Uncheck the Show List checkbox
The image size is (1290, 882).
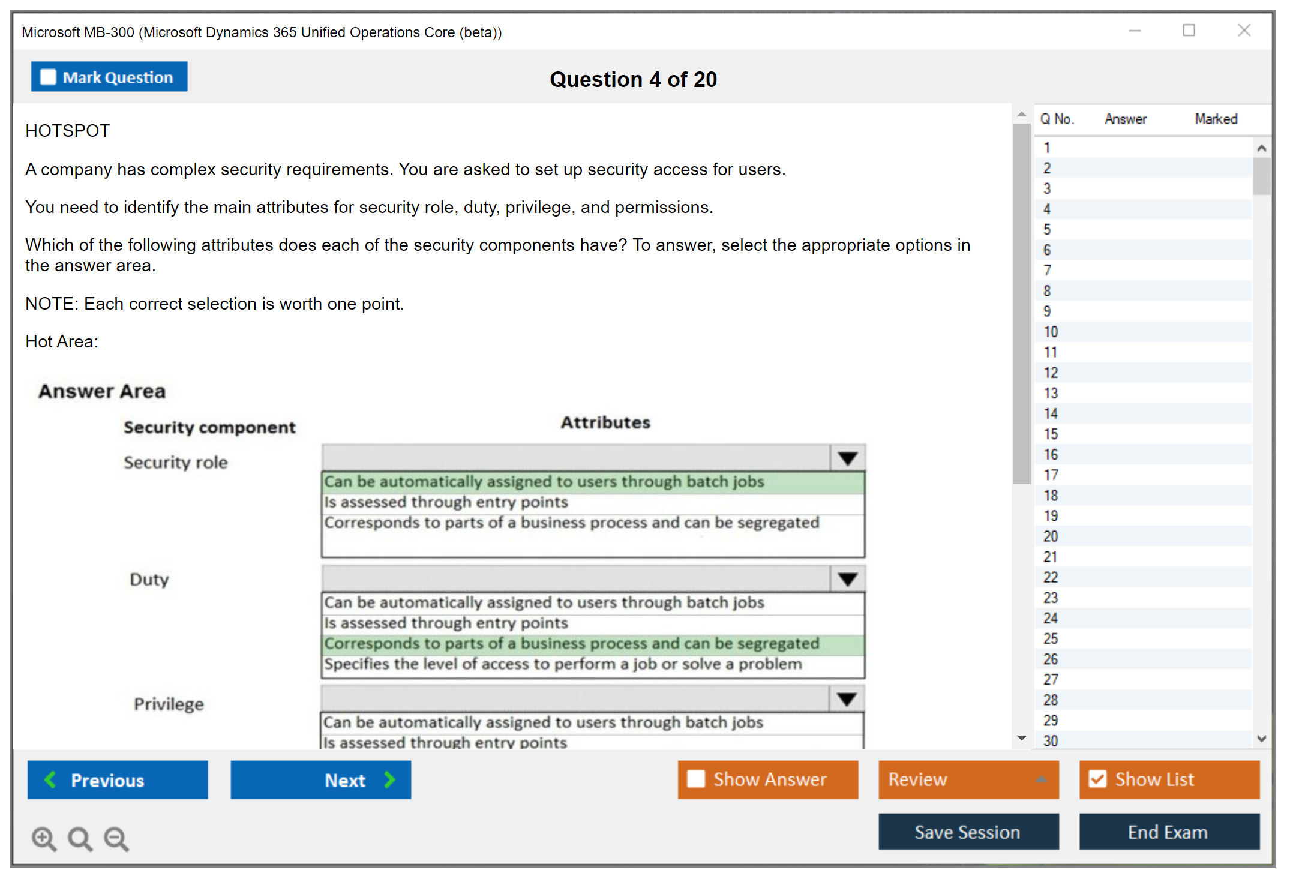click(1097, 779)
